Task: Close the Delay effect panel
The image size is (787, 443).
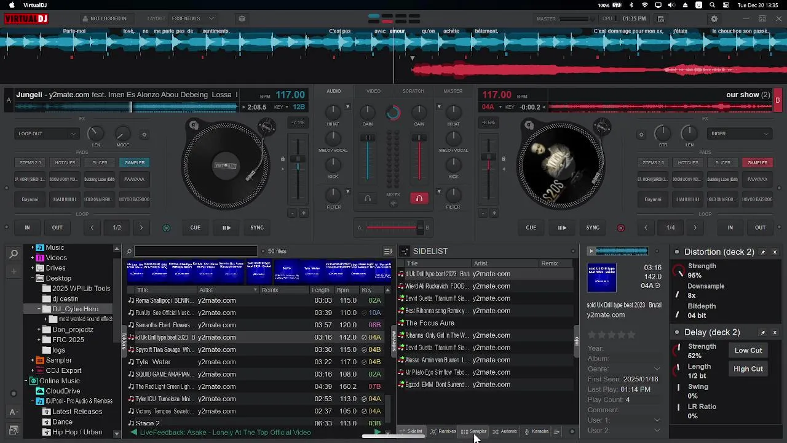Action: [775, 332]
